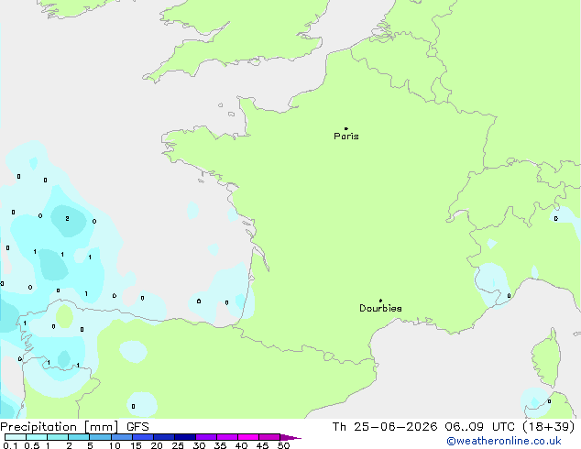581x449 pixels.
Task: Click the '(18+39)' forecast run text
Action: 548,427
